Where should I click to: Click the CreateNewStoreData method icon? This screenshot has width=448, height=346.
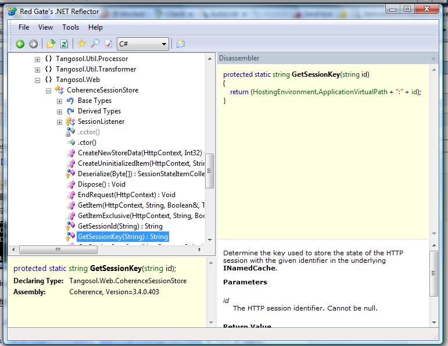(x=71, y=154)
